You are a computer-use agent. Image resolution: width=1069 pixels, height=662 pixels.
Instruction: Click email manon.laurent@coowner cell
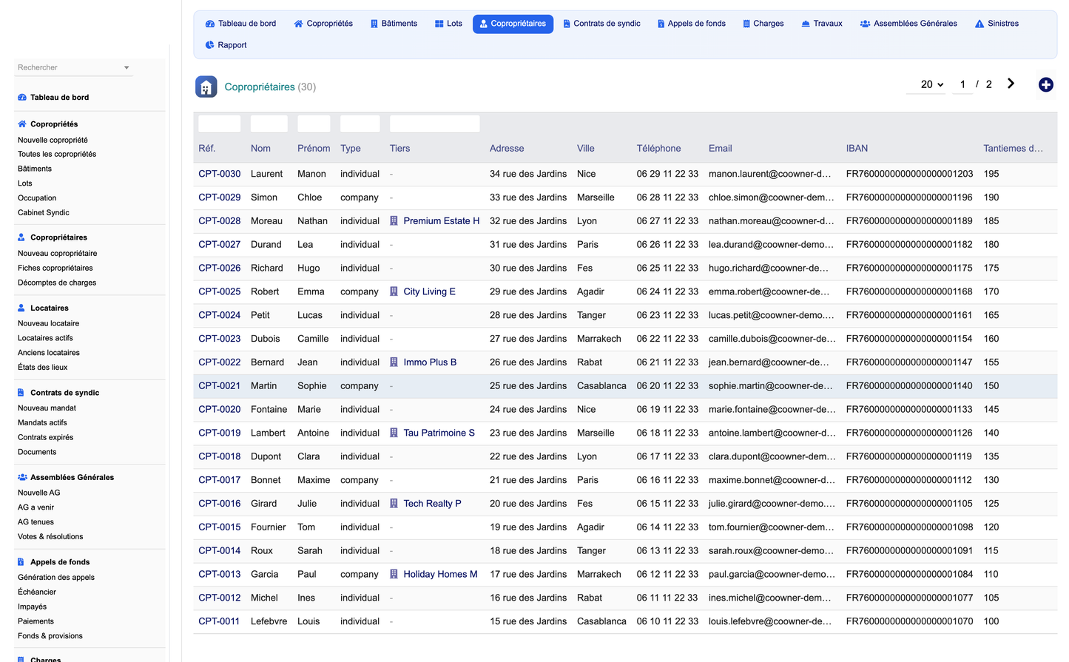(x=769, y=174)
